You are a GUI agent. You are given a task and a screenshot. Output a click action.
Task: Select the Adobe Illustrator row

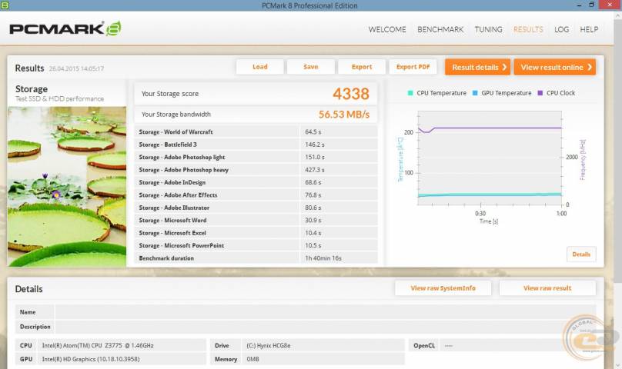256,208
